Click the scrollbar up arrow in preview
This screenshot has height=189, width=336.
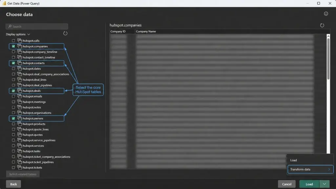click(x=328, y=36)
